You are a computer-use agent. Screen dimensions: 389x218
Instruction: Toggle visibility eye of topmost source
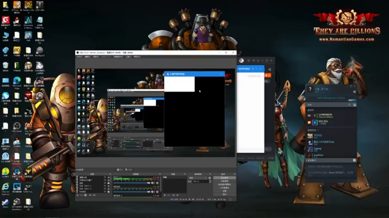coord(105,177)
